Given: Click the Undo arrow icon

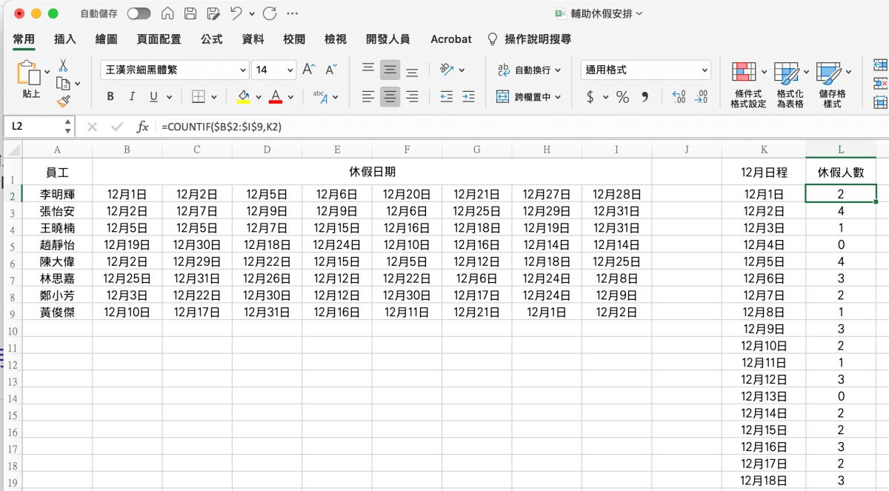Looking at the screenshot, I should 236,13.
